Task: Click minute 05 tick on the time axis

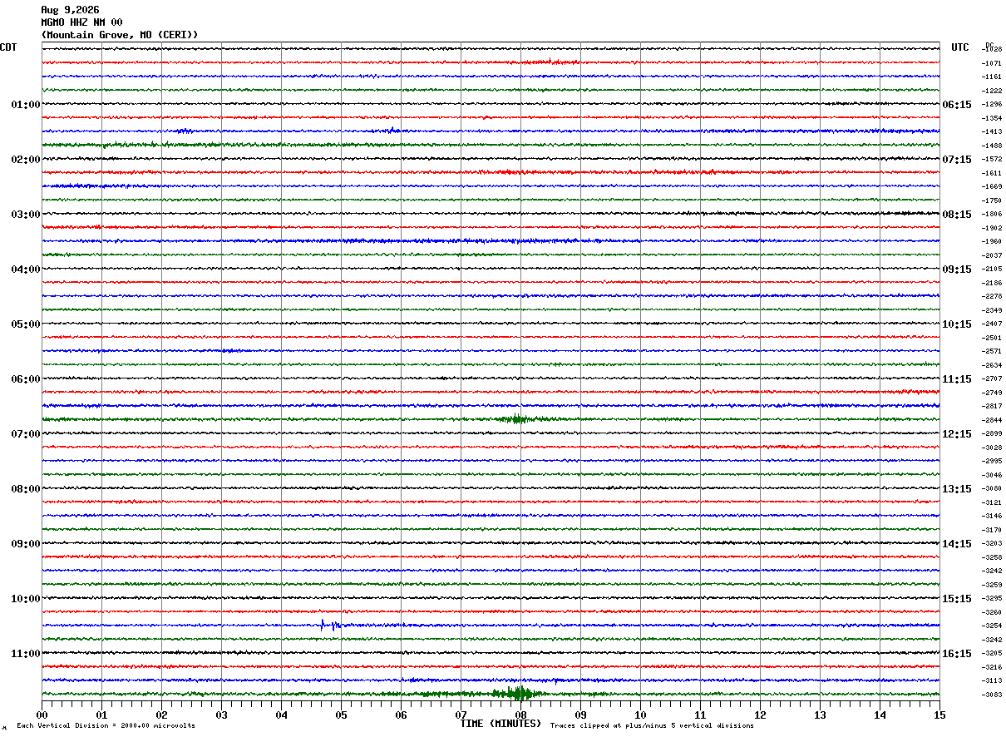Action: (x=341, y=715)
